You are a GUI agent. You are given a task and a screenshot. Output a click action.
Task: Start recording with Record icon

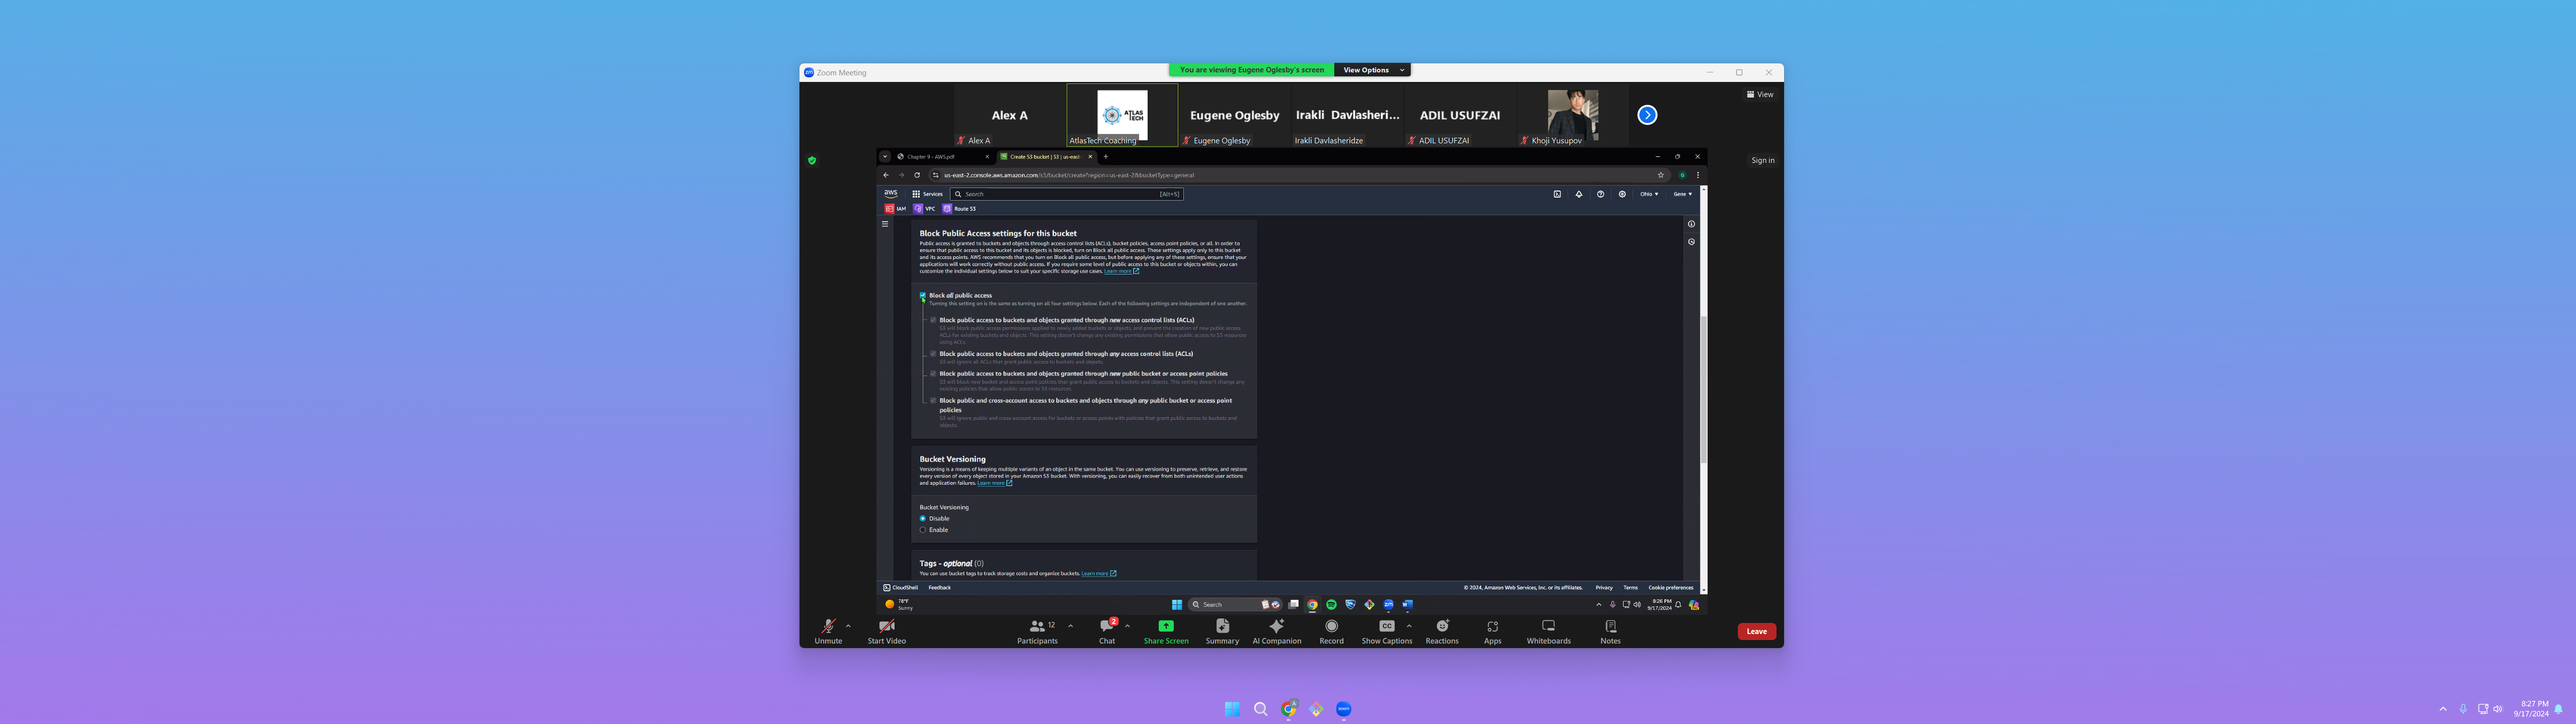pos(1331,627)
